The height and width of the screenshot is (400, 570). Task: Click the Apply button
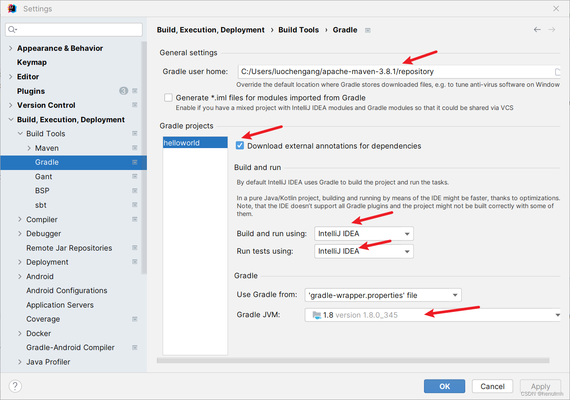coord(540,386)
